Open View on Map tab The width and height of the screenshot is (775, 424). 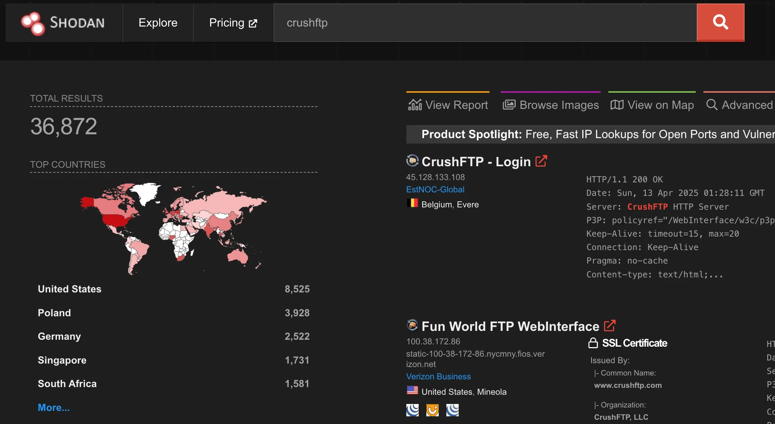[652, 105]
